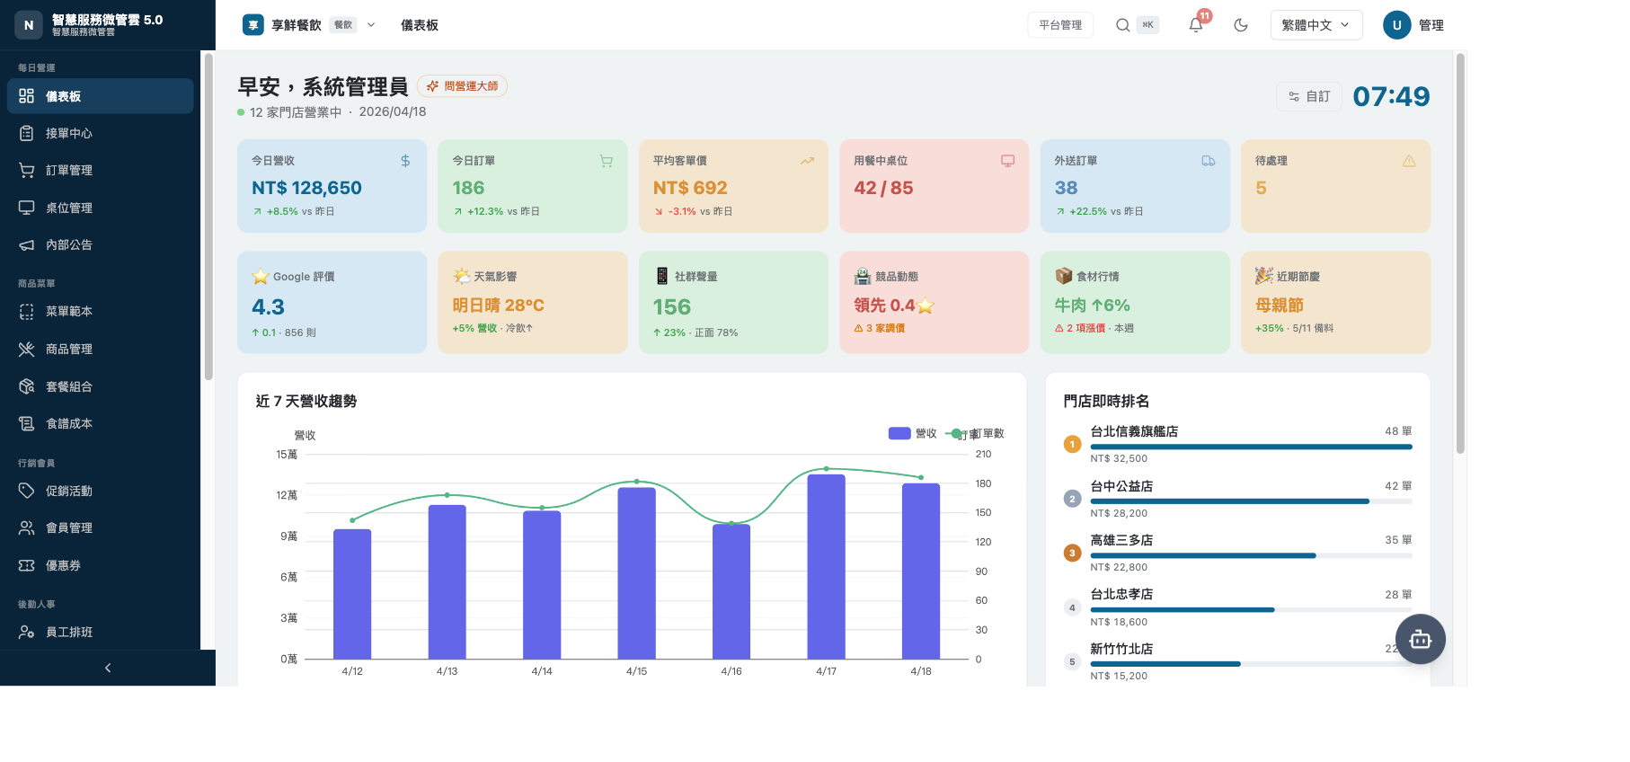Screen dimensions: 1630x762
Task: Click 高雄三多店 progress bar
Action: coord(1251,555)
